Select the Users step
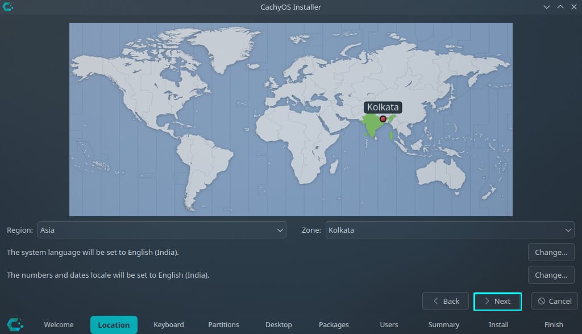The width and height of the screenshot is (582, 334). 389,324
